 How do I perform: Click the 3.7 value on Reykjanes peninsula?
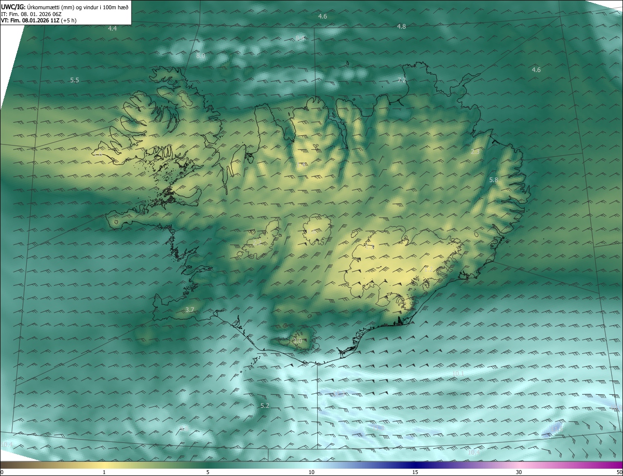click(x=190, y=310)
